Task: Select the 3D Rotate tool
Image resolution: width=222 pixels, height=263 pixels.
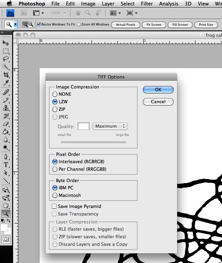Action: [6, 190]
